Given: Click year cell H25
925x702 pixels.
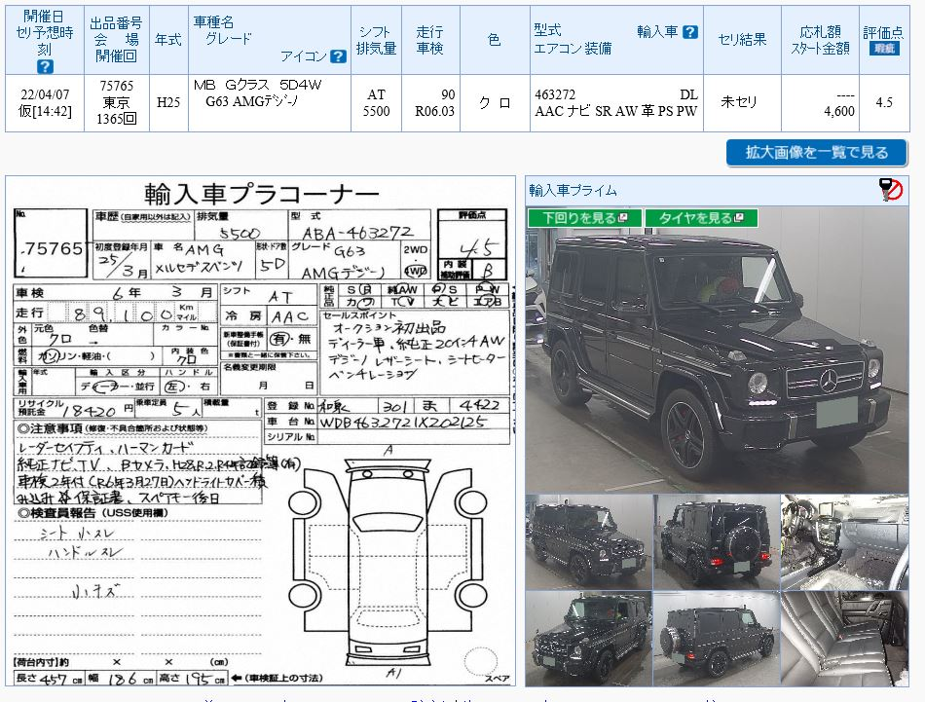Looking at the screenshot, I should [x=168, y=102].
